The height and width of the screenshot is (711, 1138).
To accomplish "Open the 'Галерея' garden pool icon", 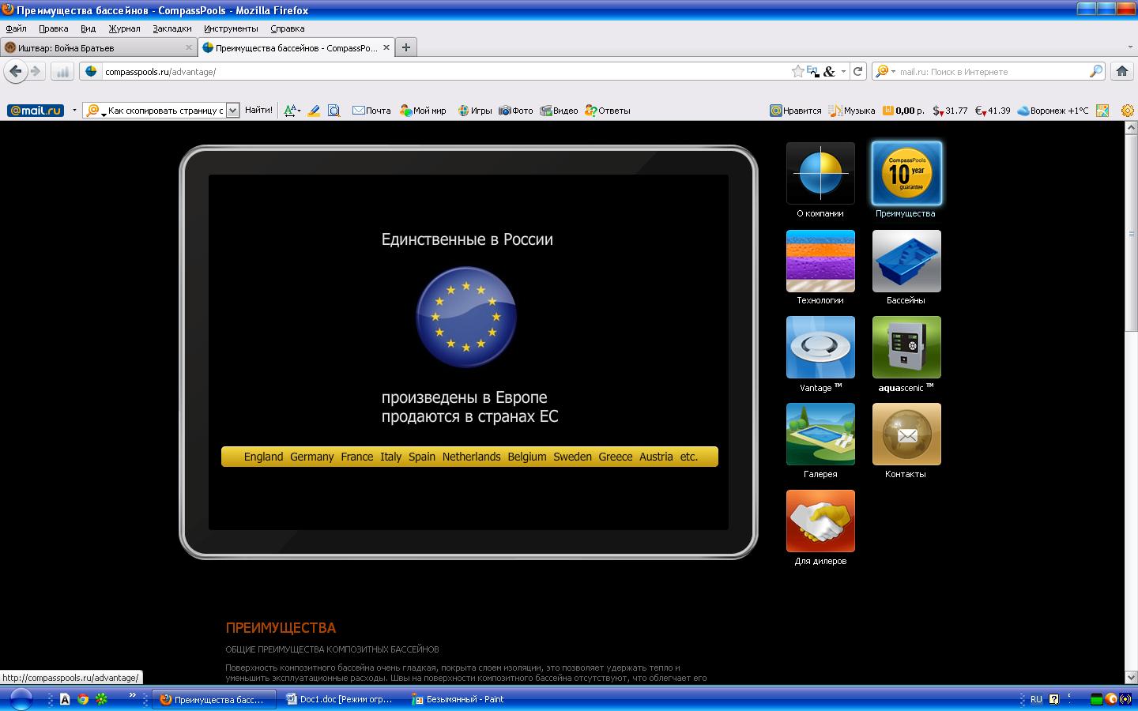I will tap(820, 434).
